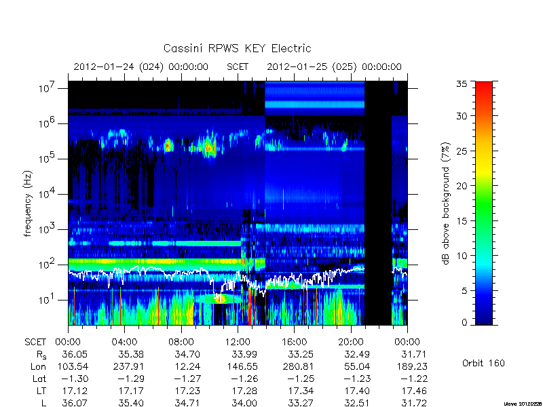Click the rainbow color bar legend
Image resolution: width=543 pixels, height=407 pixels.
(x=484, y=203)
